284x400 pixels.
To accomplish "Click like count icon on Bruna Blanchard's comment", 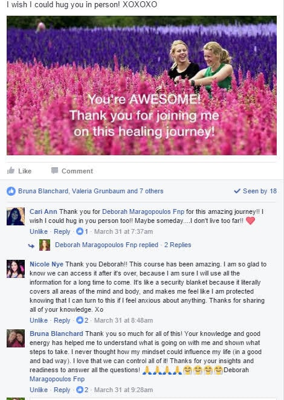I will 80,390.
